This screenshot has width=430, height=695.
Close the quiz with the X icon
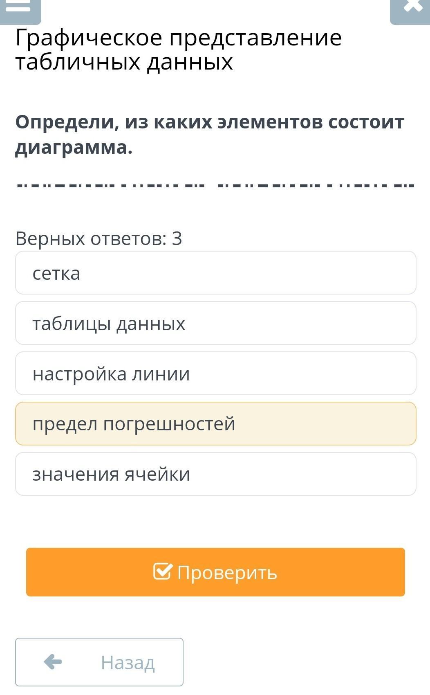(x=412, y=7)
